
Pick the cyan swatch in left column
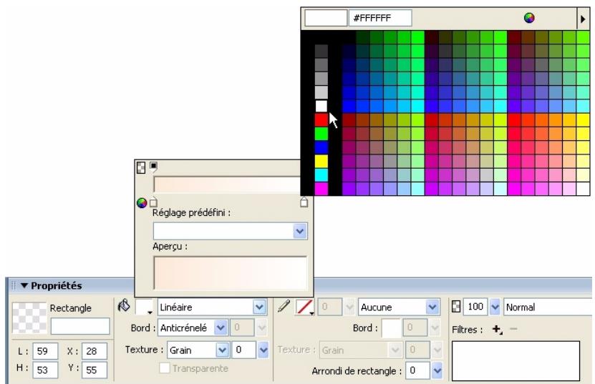(x=321, y=174)
